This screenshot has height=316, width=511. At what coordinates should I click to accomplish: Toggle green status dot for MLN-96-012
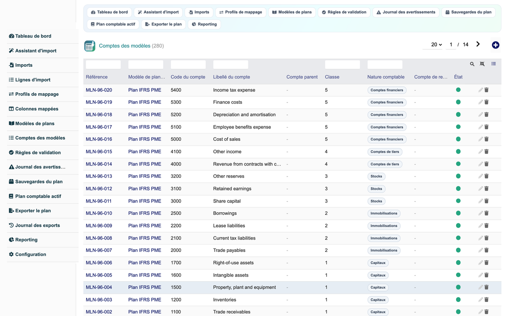coord(458,188)
